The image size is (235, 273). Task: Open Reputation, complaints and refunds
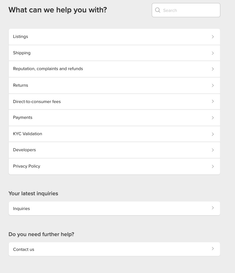click(114, 69)
